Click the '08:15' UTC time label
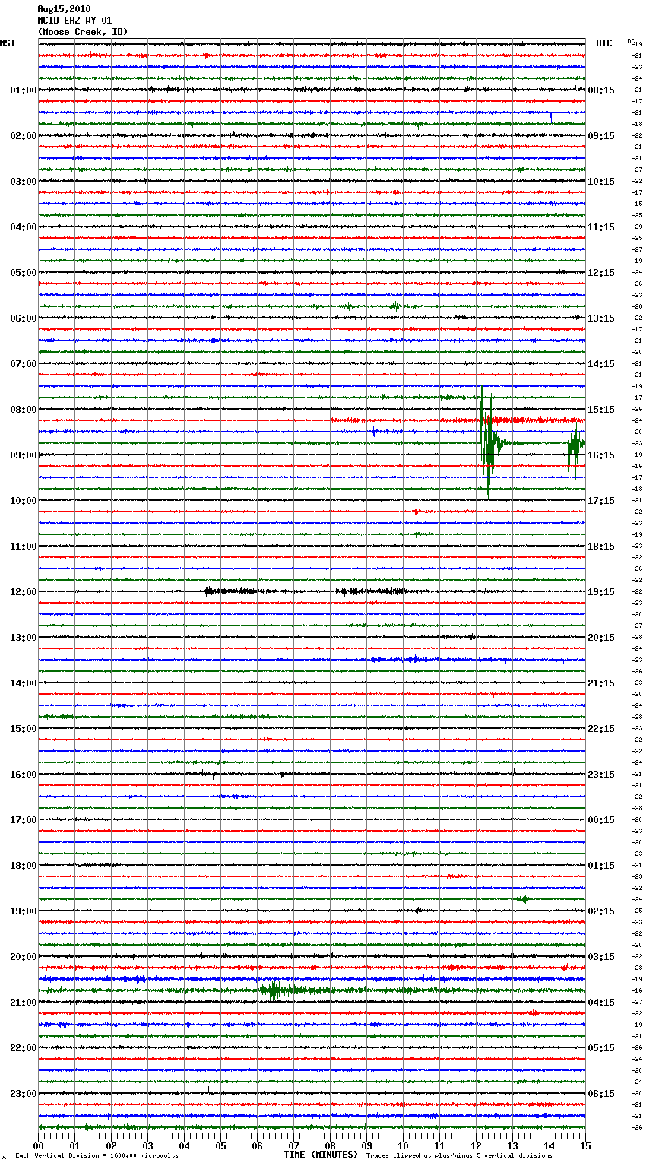Image resolution: width=646 pixels, height=1166 pixels. tap(601, 90)
